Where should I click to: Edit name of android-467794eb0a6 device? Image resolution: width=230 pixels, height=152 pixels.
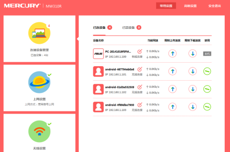click(x=140, y=69)
